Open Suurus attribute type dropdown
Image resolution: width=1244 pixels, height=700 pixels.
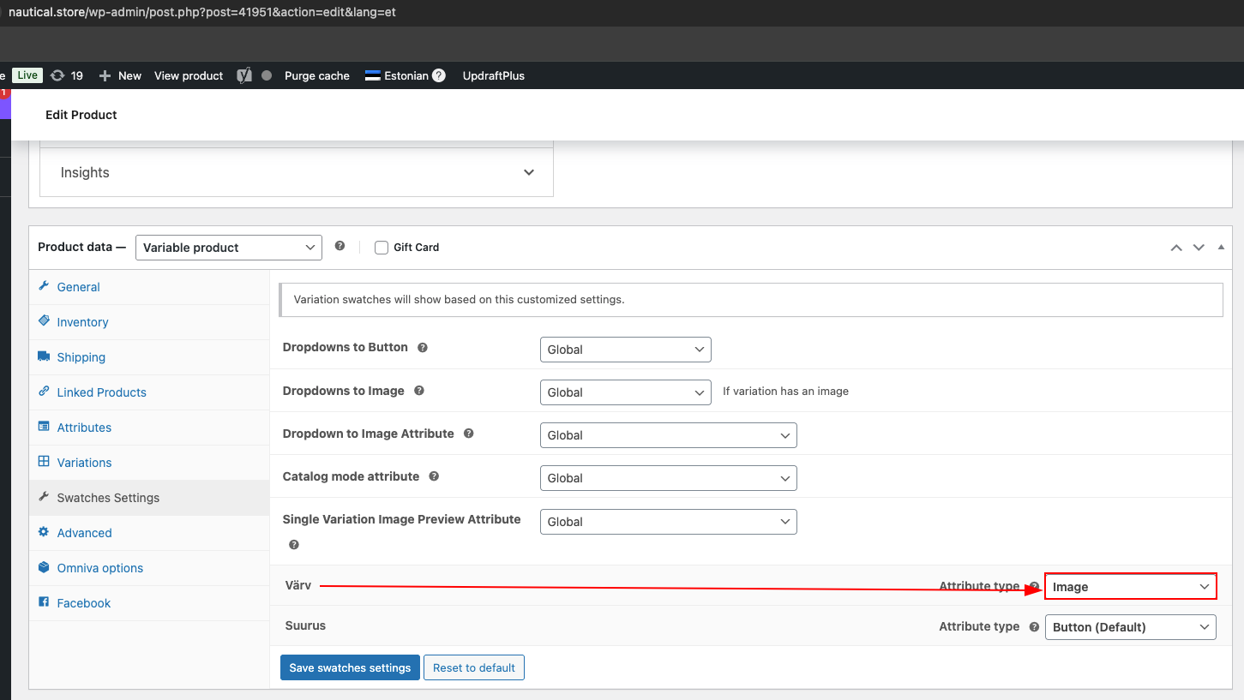(1131, 627)
